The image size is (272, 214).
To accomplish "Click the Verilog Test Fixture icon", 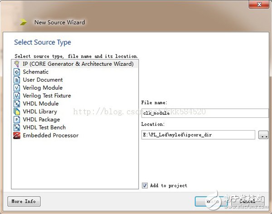I will [x=17, y=96].
